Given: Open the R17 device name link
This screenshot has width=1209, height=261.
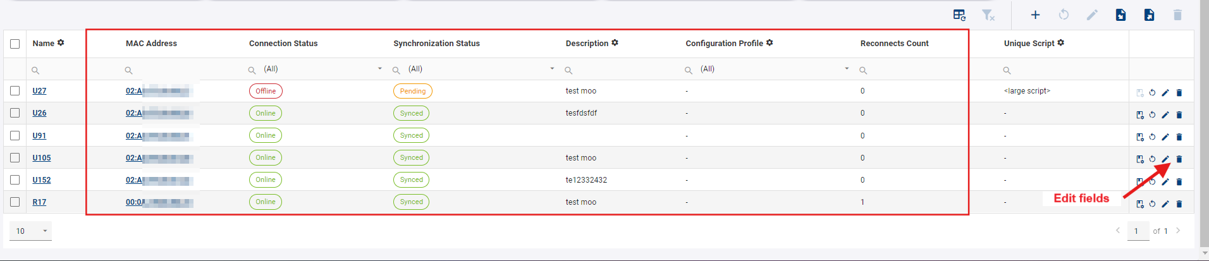Looking at the screenshot, I should coord(39,202).
